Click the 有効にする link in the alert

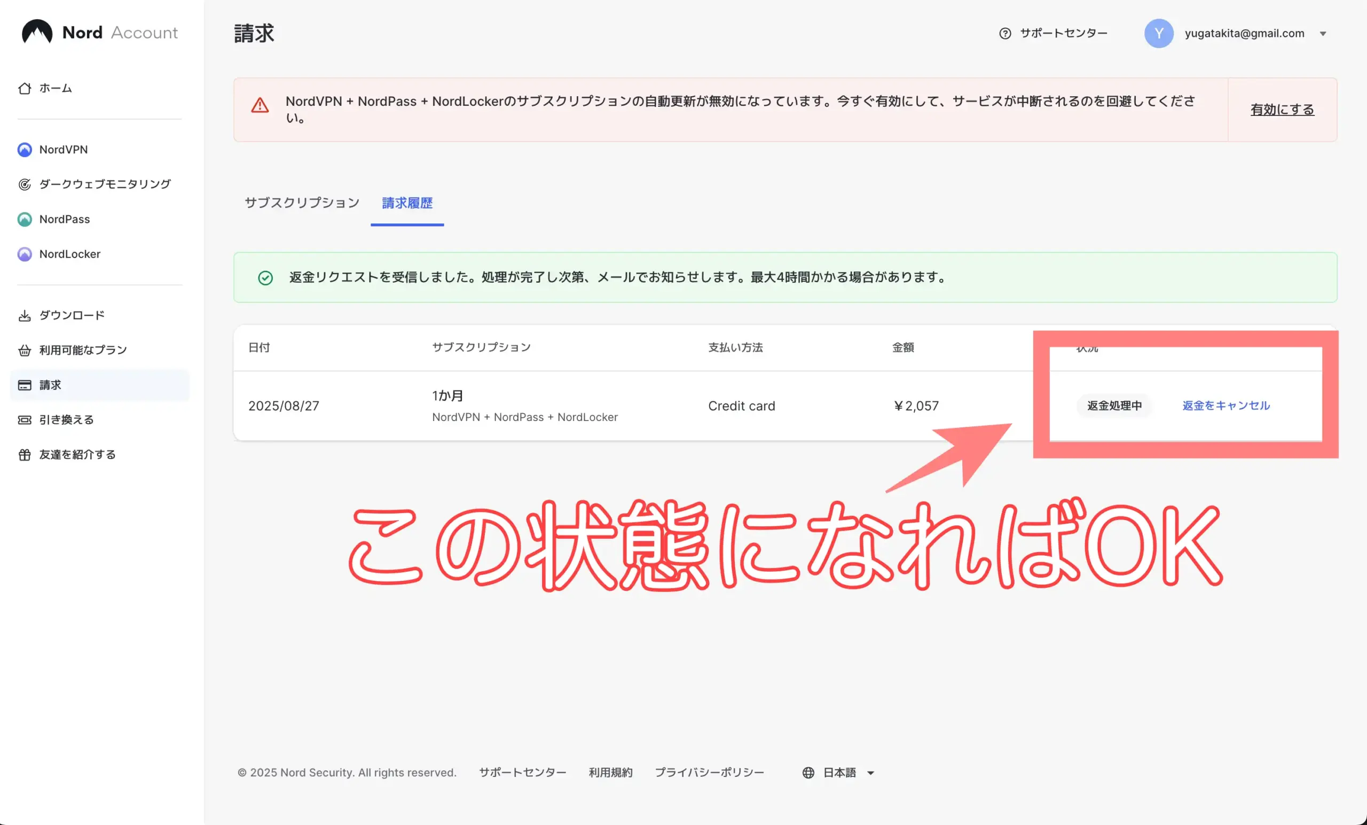[x=1282, y=110]
